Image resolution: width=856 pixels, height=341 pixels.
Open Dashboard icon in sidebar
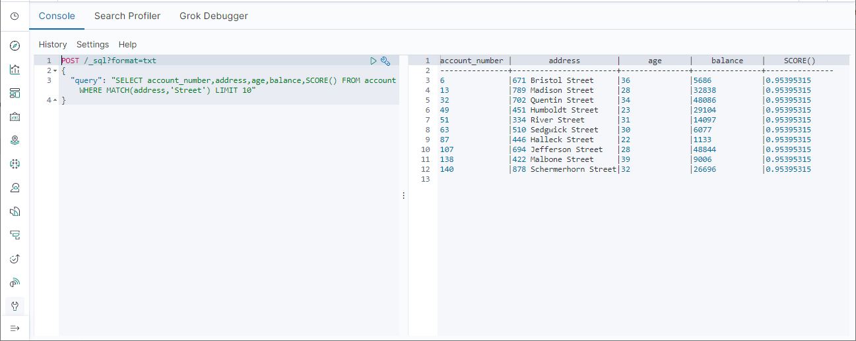(x=15, y=93)
